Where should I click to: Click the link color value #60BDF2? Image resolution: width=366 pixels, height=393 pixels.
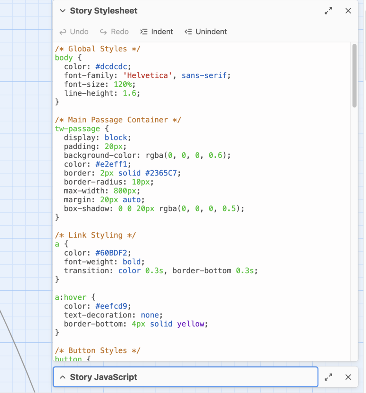click(111, 253)
